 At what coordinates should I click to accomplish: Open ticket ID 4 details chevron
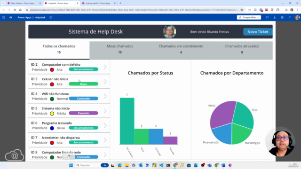pos(105,96)
